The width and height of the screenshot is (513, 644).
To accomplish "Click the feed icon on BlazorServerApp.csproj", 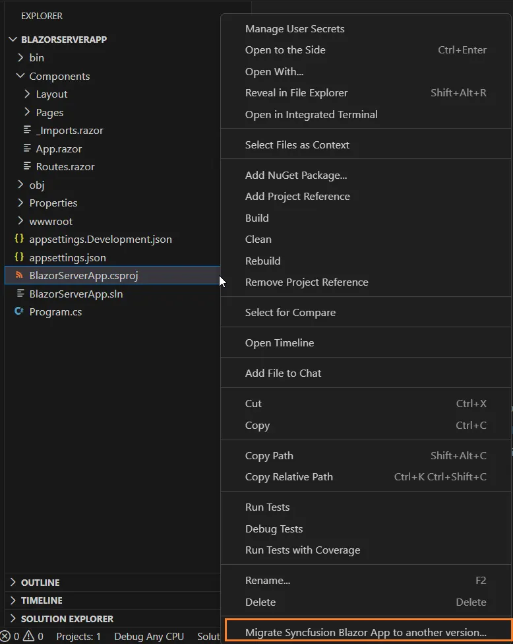I will tap(20, 275).
